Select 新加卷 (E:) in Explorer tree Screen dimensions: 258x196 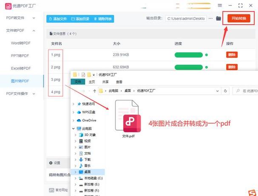click(x=92, y=185)
